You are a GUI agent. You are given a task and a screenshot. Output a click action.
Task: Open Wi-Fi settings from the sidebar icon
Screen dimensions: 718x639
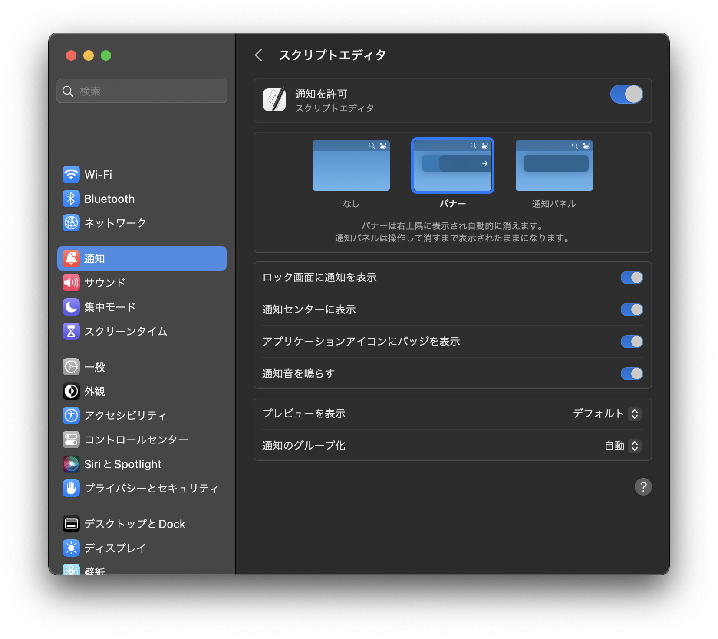[x=71, y=174]
